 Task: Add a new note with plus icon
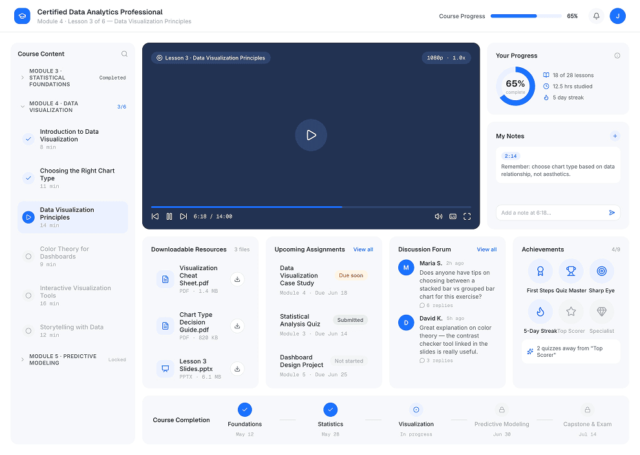point(615,136)
